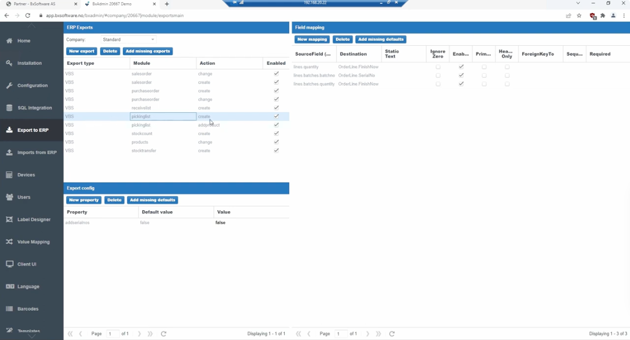Click the browser address bar

(x=297, y=15)
